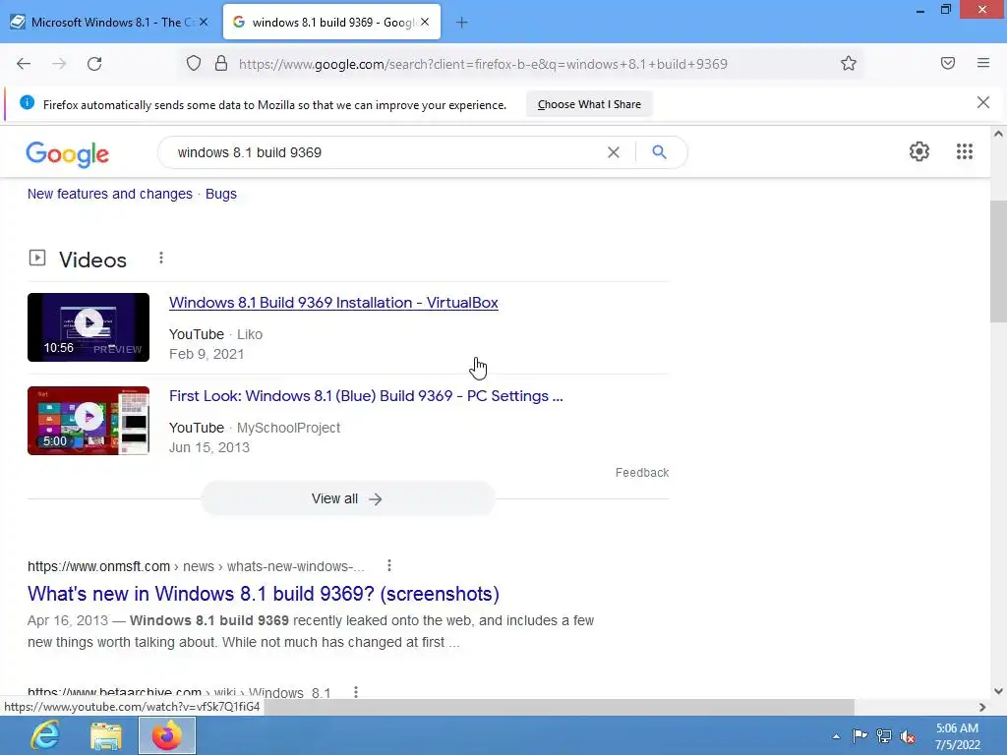
Task: Open the Bugs link
Action: point(221,194)
